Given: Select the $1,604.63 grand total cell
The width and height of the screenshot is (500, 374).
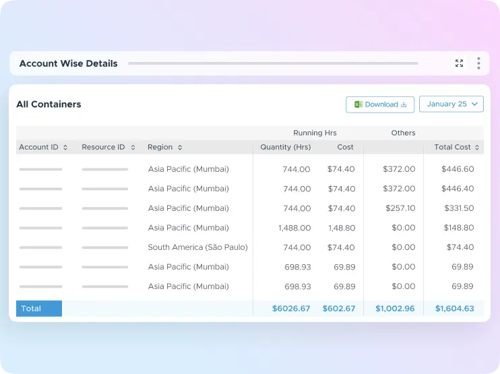Looking at the screenshot, I should click(x=454, y=309).
